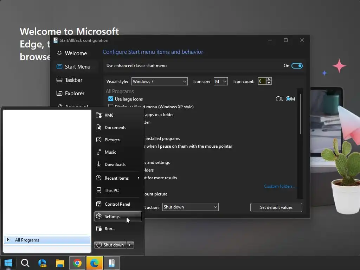The image size is (360, 270).
Task: Open Downloads from the start menu
Action: [117, 165]
